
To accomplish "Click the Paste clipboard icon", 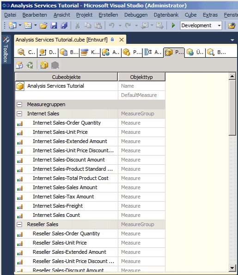I will coord(98,25).
